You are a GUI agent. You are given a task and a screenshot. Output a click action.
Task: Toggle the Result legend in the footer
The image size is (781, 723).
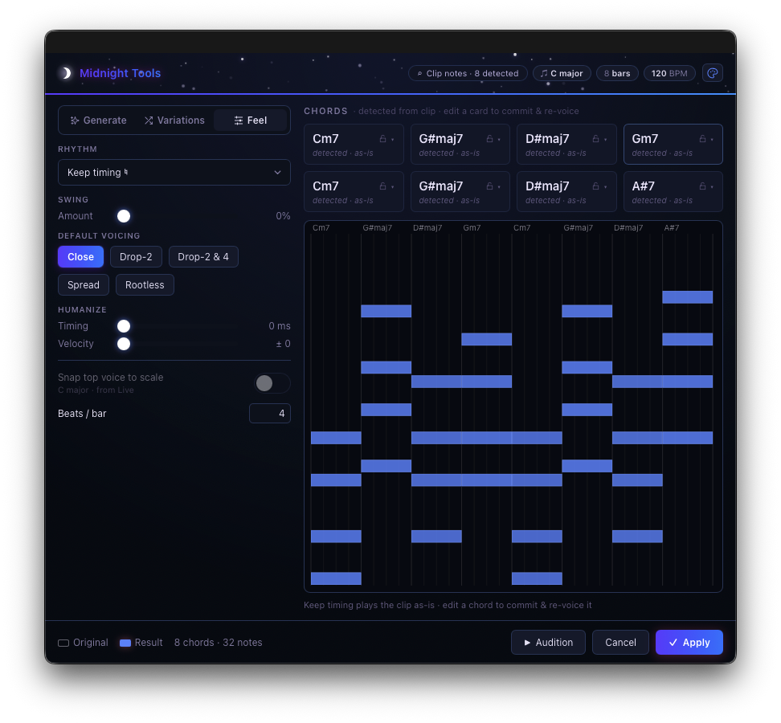click(141, 643)
